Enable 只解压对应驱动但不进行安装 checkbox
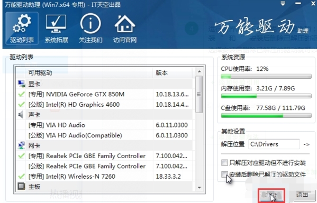 [224, 163]
